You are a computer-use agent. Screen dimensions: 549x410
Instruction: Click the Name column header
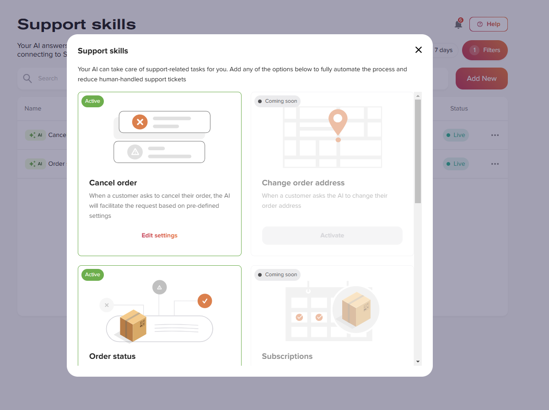point(33,109)
